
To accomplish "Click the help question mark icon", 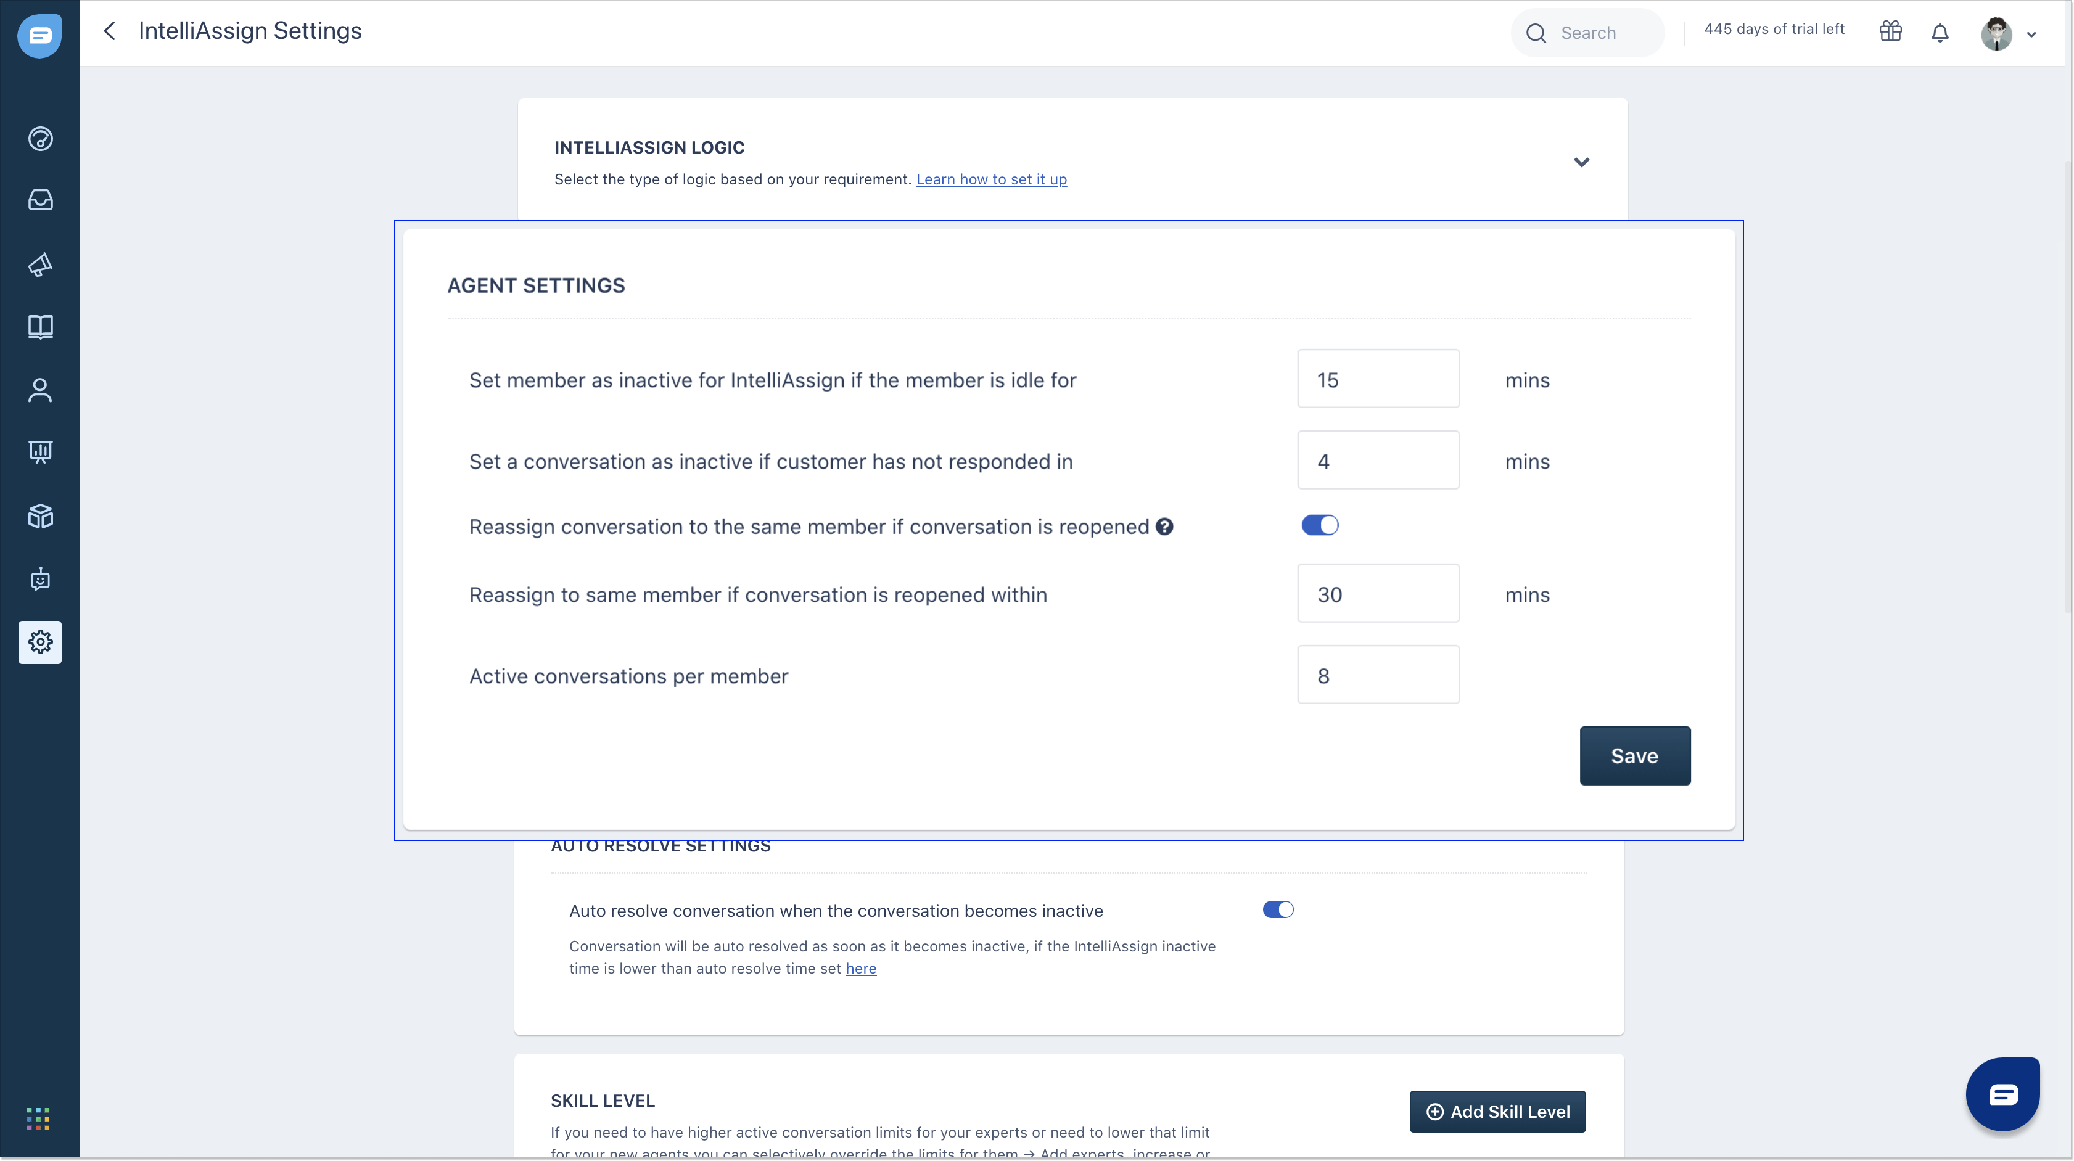I will pos(1165,527).
